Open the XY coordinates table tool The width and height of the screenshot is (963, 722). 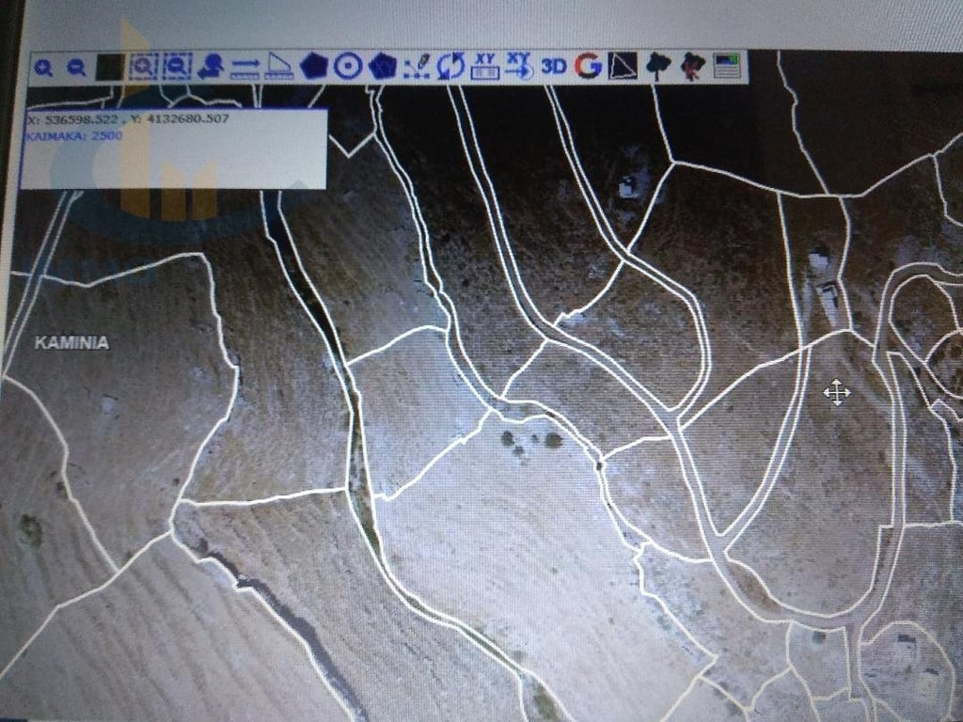click(485, 66)
